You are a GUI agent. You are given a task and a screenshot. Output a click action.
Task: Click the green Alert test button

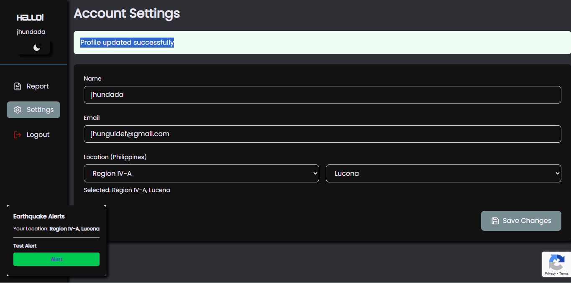[x=56, y=259]
